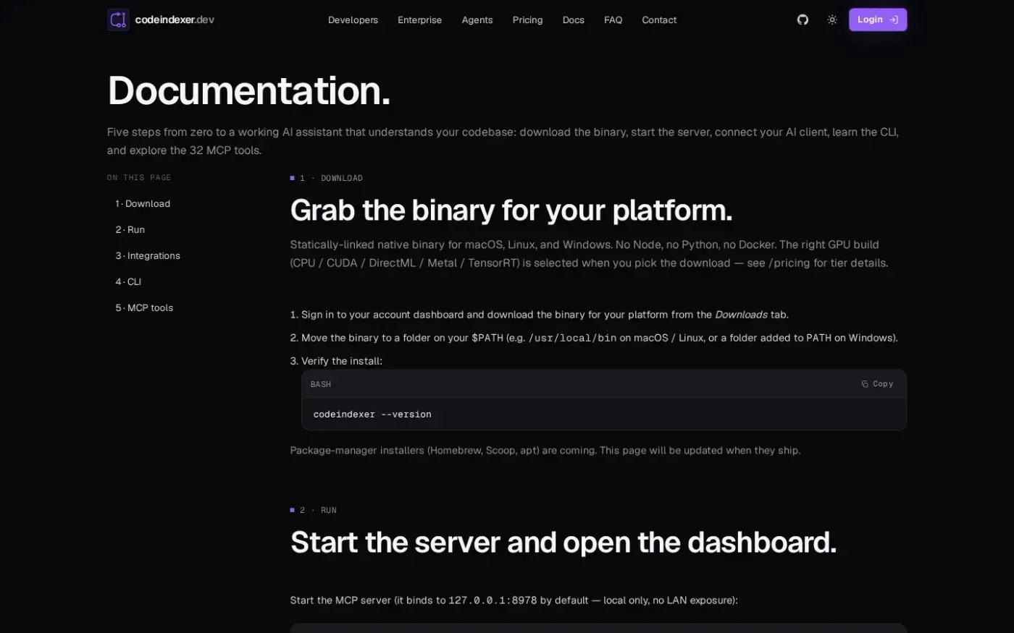The width and height of the screenshot is (1014, 633).
Task: Jump to '1 · Download' section
Action: [143, 204]
